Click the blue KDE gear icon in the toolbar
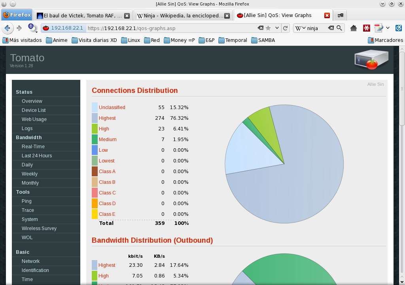 click(x=399, y=28)
